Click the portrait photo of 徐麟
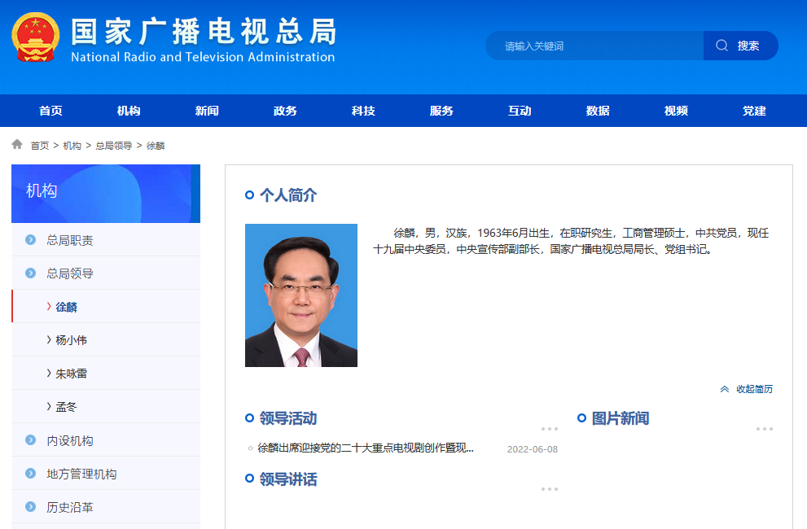Viewport: 807px width, 529px height. 301,295
